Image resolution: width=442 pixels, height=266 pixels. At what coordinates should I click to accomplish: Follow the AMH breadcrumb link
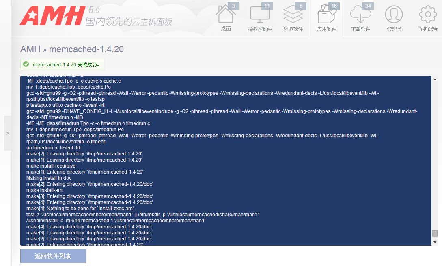pos(30,49)
